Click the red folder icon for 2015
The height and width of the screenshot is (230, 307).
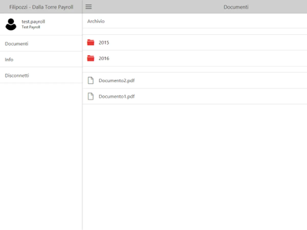pos(91,42)
